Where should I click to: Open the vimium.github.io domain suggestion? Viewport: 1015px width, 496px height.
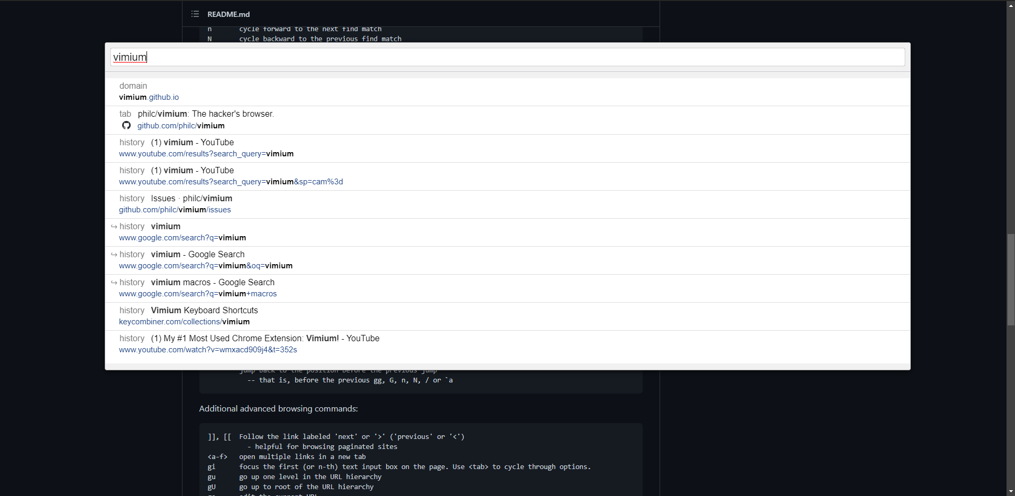(x=508, y=92)
